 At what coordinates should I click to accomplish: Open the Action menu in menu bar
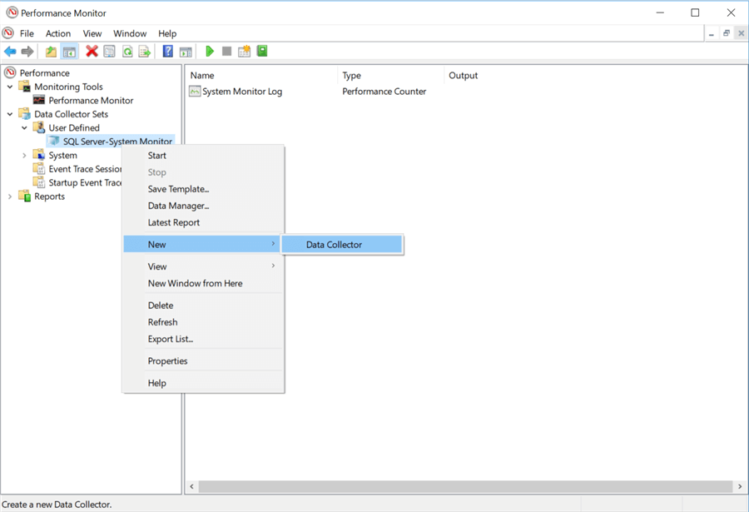[58, 33]
